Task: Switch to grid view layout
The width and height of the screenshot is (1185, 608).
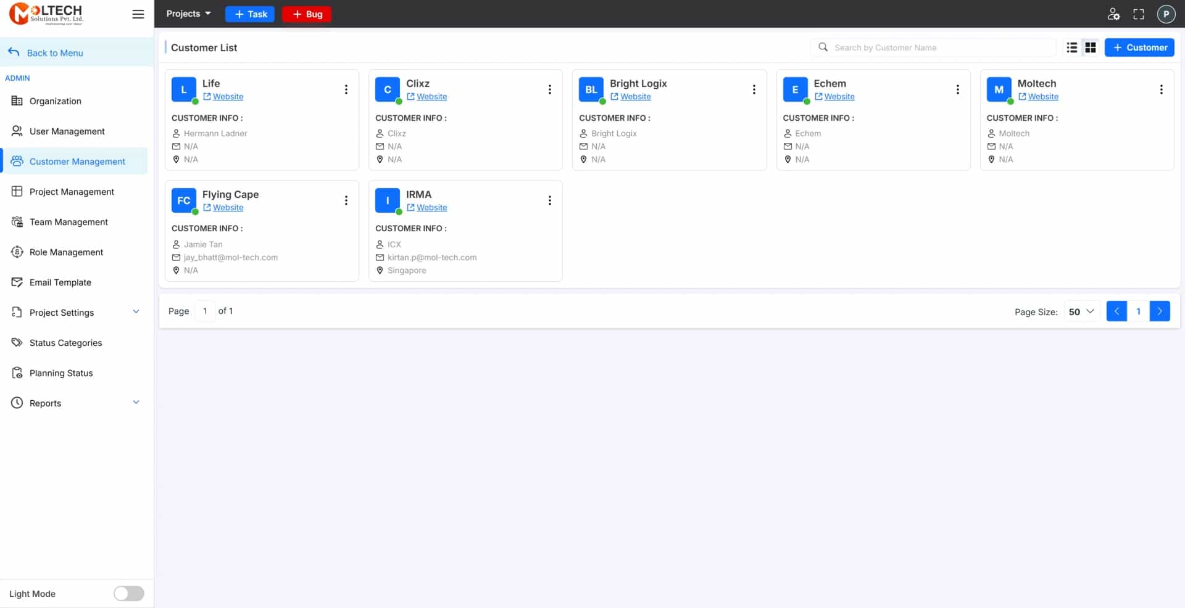Action: point(1091,47)
